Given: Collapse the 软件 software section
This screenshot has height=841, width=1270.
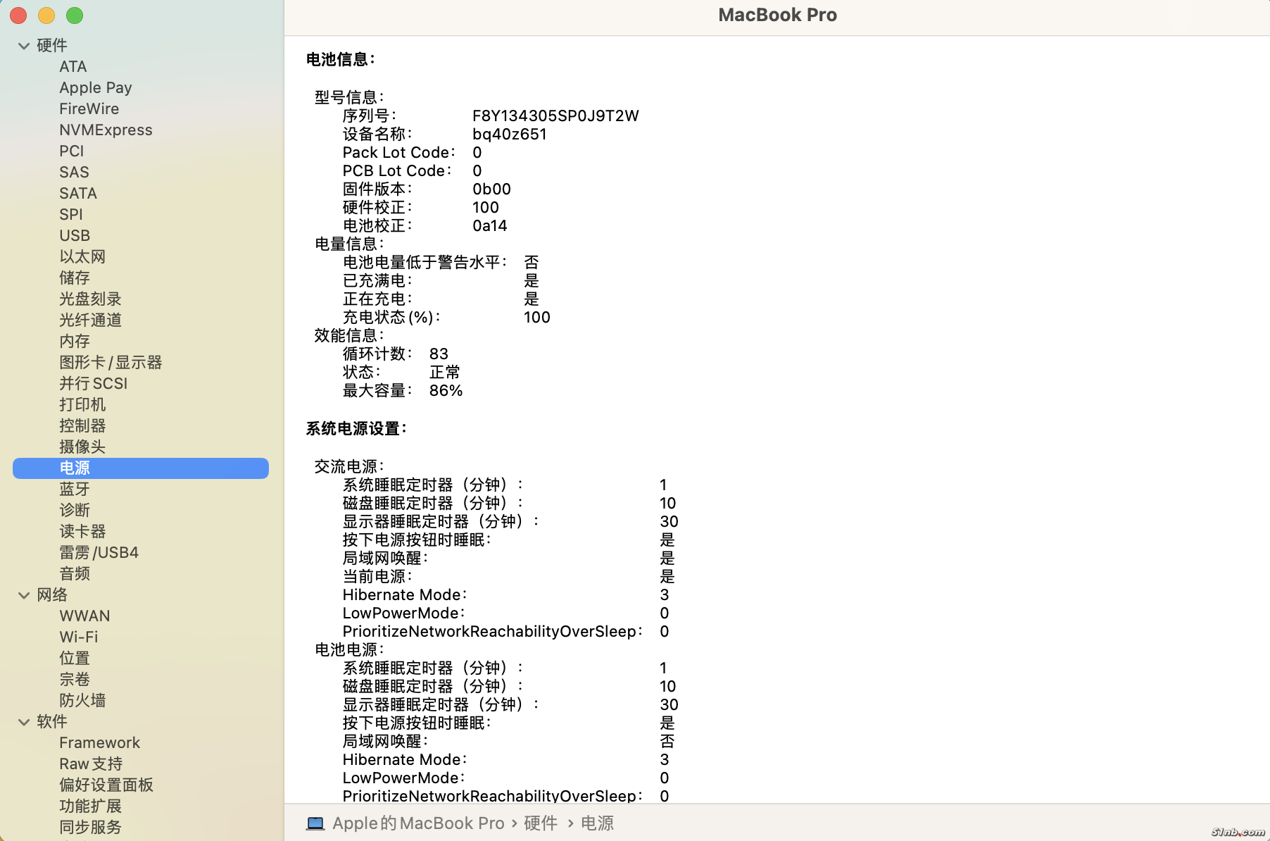Looking at the screenshot, I should pyautogui.click(x=24, y=722).
